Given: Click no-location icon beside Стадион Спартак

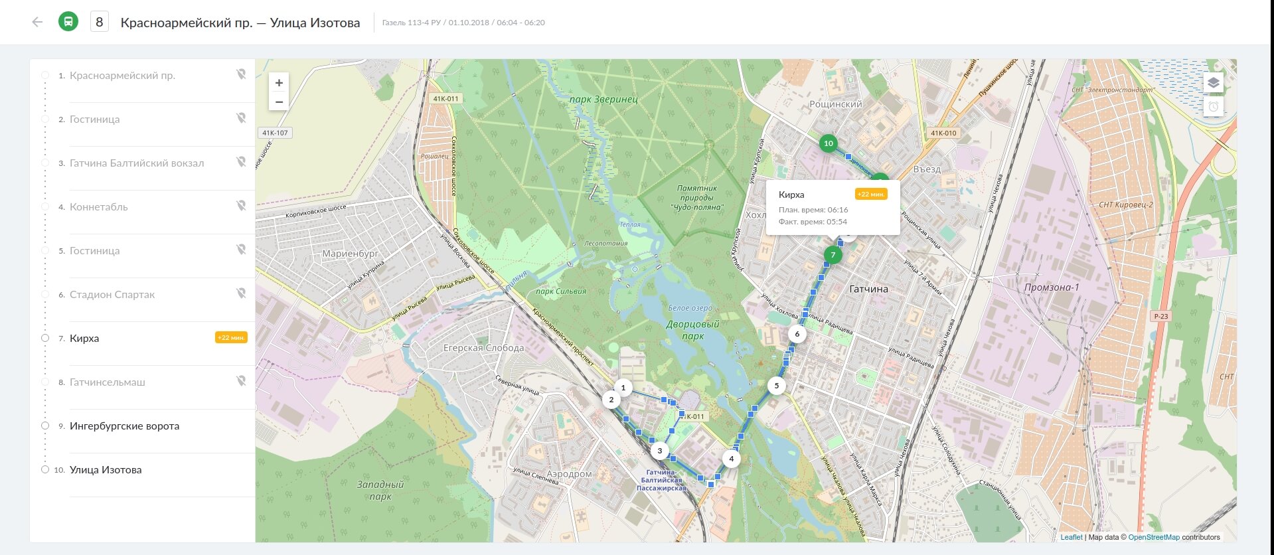Looking at the screenshot, I should click(241, 293).
